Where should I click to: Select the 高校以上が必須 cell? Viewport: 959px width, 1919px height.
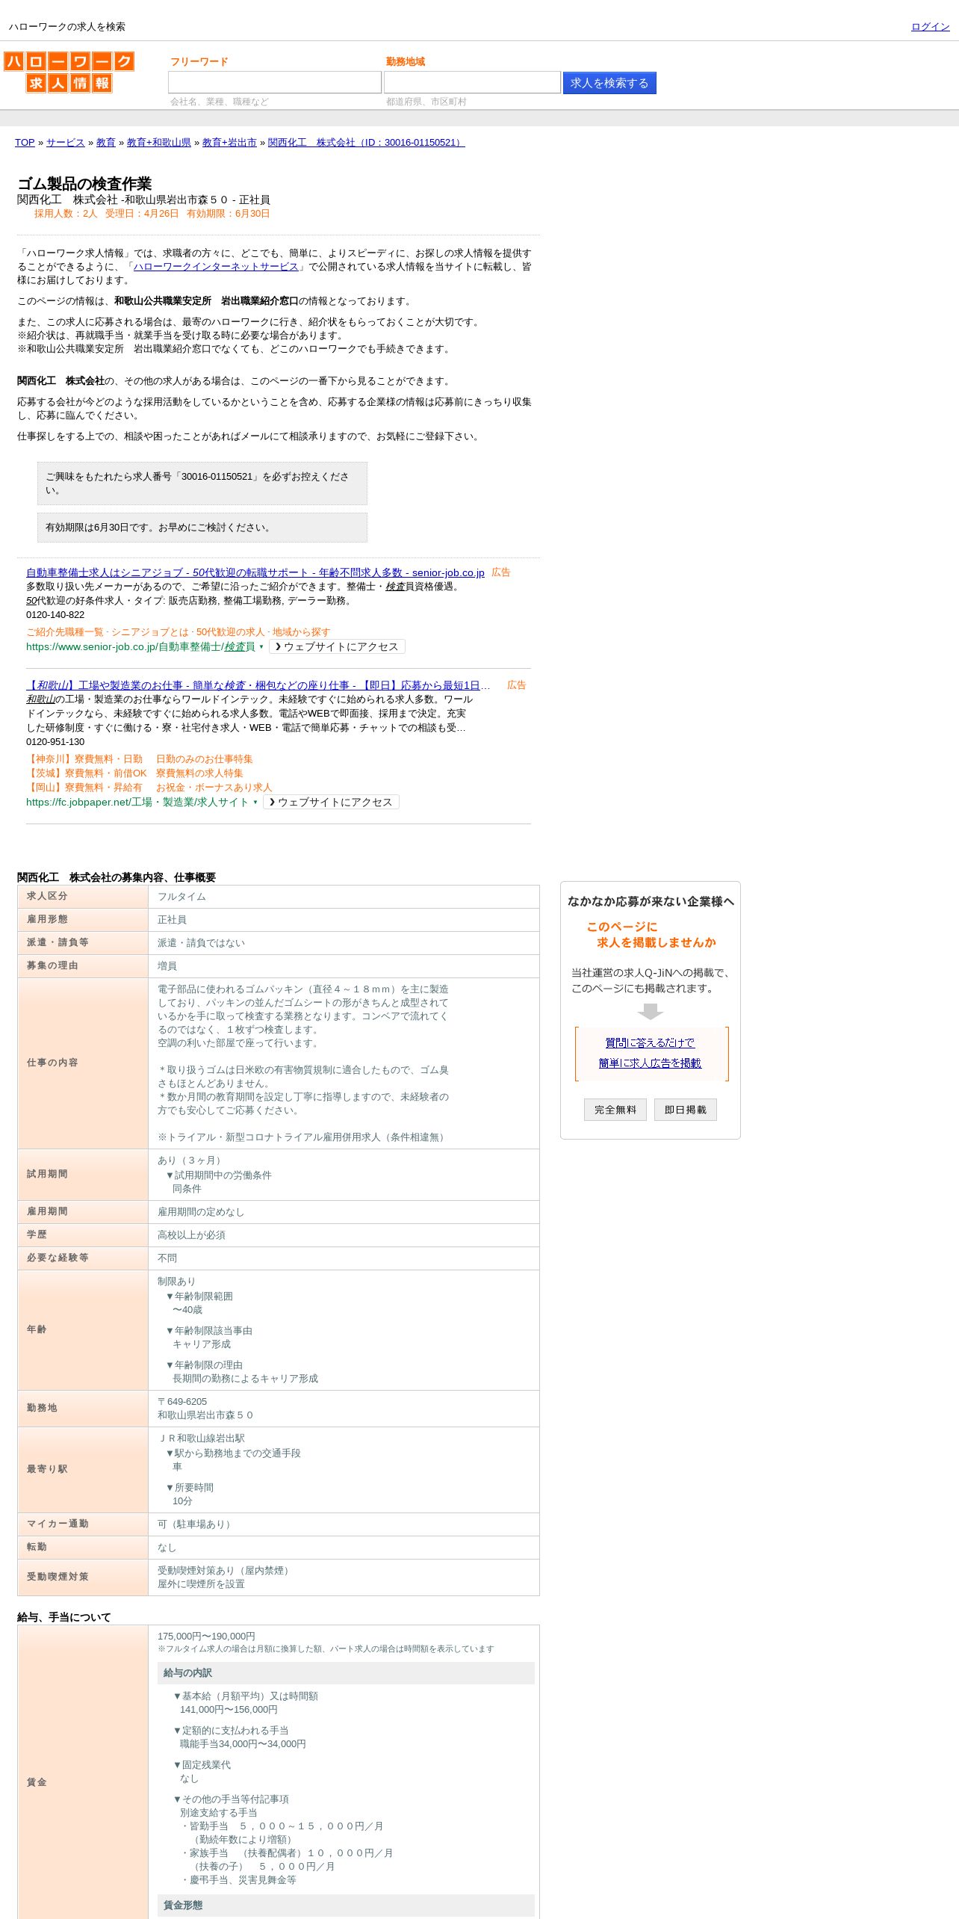pos(191,1235)
